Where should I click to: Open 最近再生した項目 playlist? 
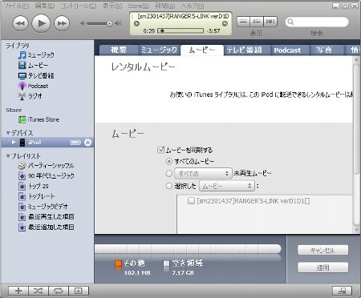coord(46,216)
